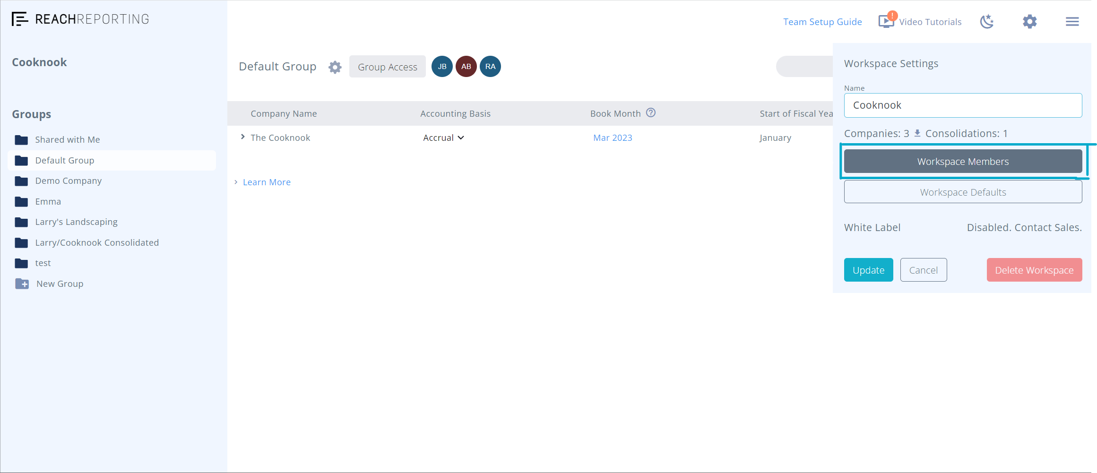Open Video Tutorials player icon
This screenshot has width=1097, height=473.
(x=886, y=21)
